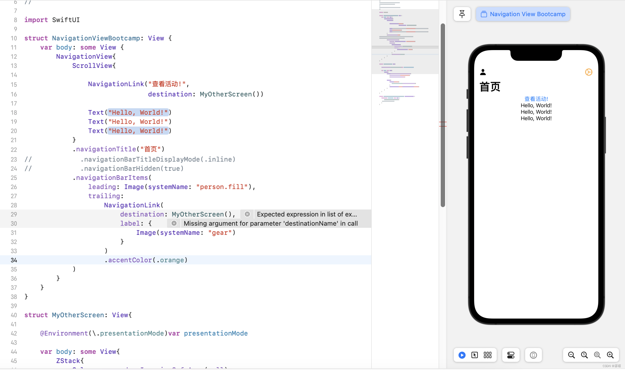Zoom out the preview canvas

pyautogui.click(x=571, y=355)
